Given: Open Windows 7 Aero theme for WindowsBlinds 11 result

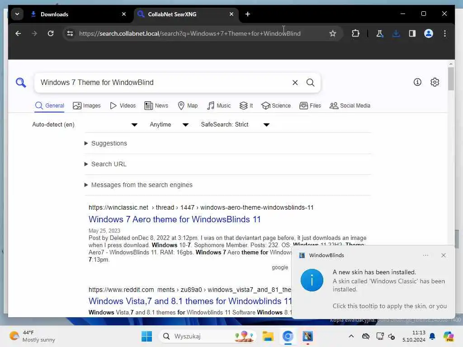Looking at the screenshot, I should (175, 220).
